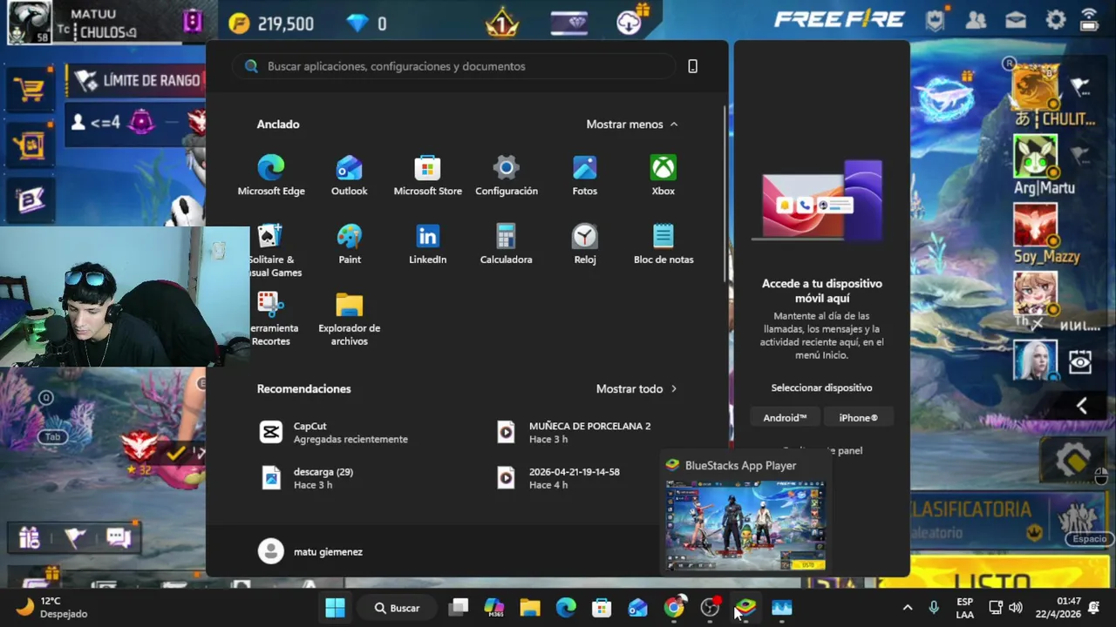The width and height of the screenshot is (1116, 627).
Task: Collapse friends panel with left arrow
Action: pos(1081,406)
